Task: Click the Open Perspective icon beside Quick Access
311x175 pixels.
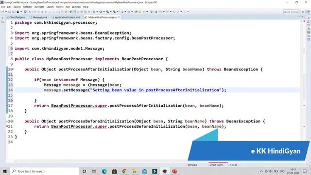Action: pos(303,12)
